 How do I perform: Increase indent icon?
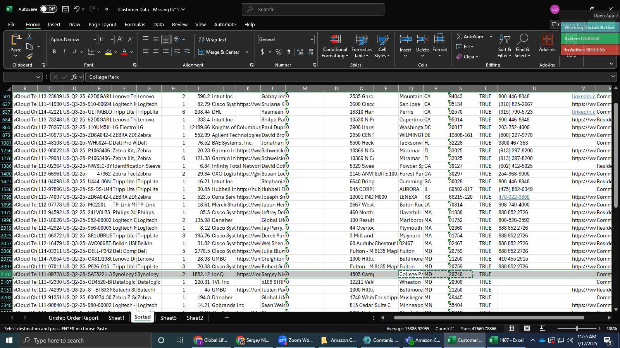click(187, 52)
